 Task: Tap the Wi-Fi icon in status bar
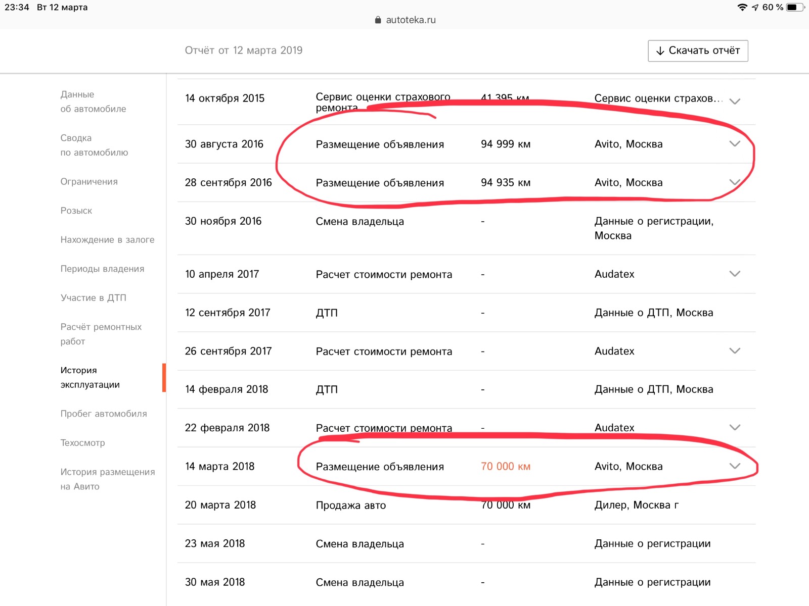click(742, 7)
